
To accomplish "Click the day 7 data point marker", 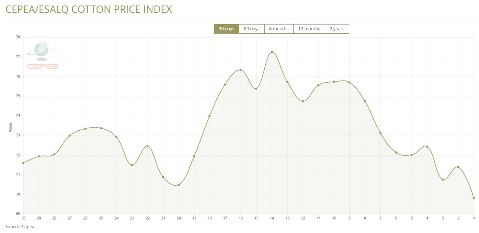I will (380, 133).
